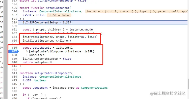Click 'instance.vnode' on line 601
Screen dimensions: 189x99
[x=81, y=29]
